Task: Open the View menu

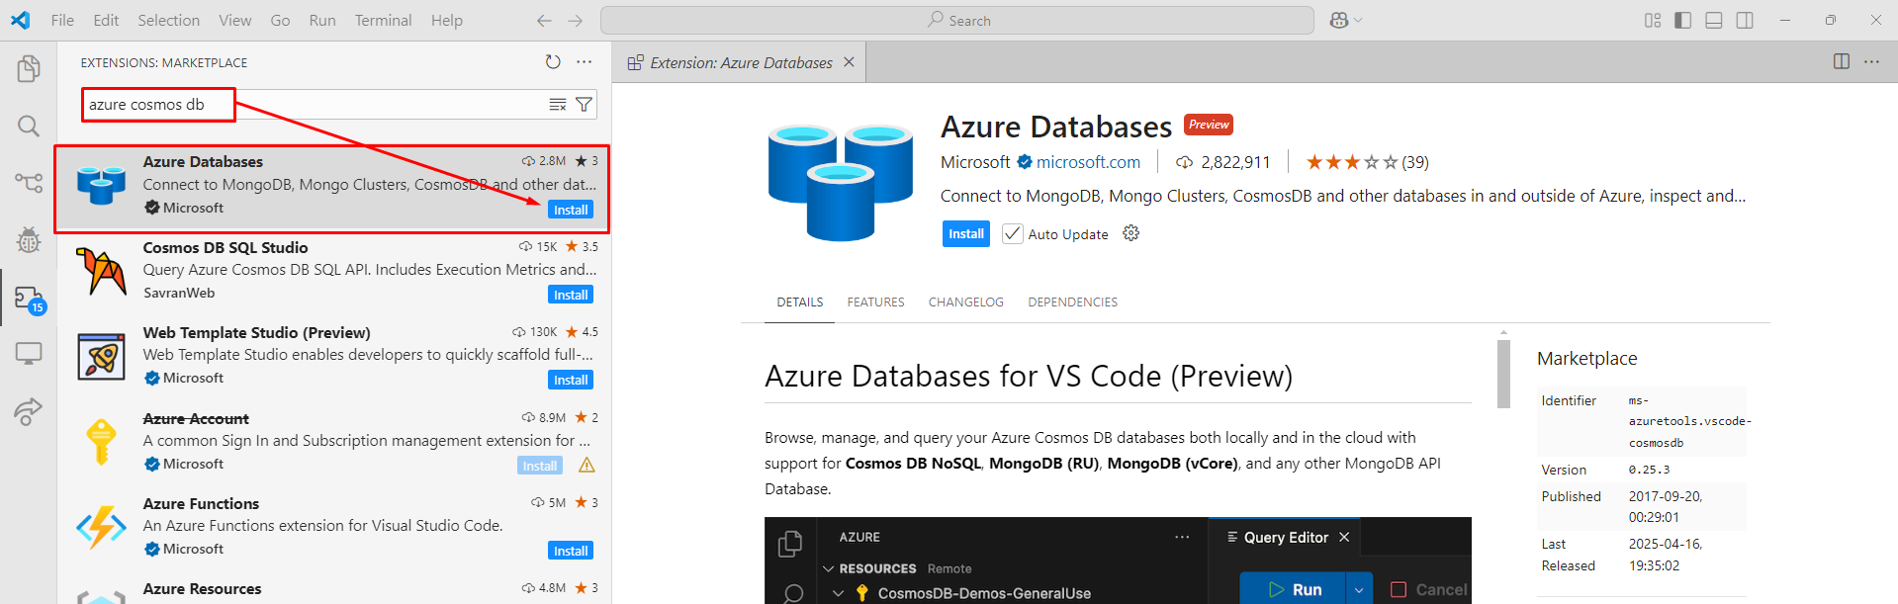Action: click(x=234, y=21)
